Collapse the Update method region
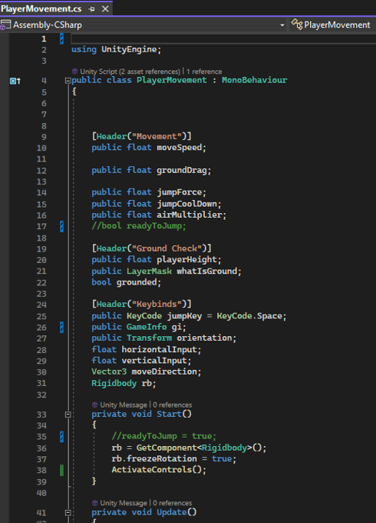 tap(68, 512)
